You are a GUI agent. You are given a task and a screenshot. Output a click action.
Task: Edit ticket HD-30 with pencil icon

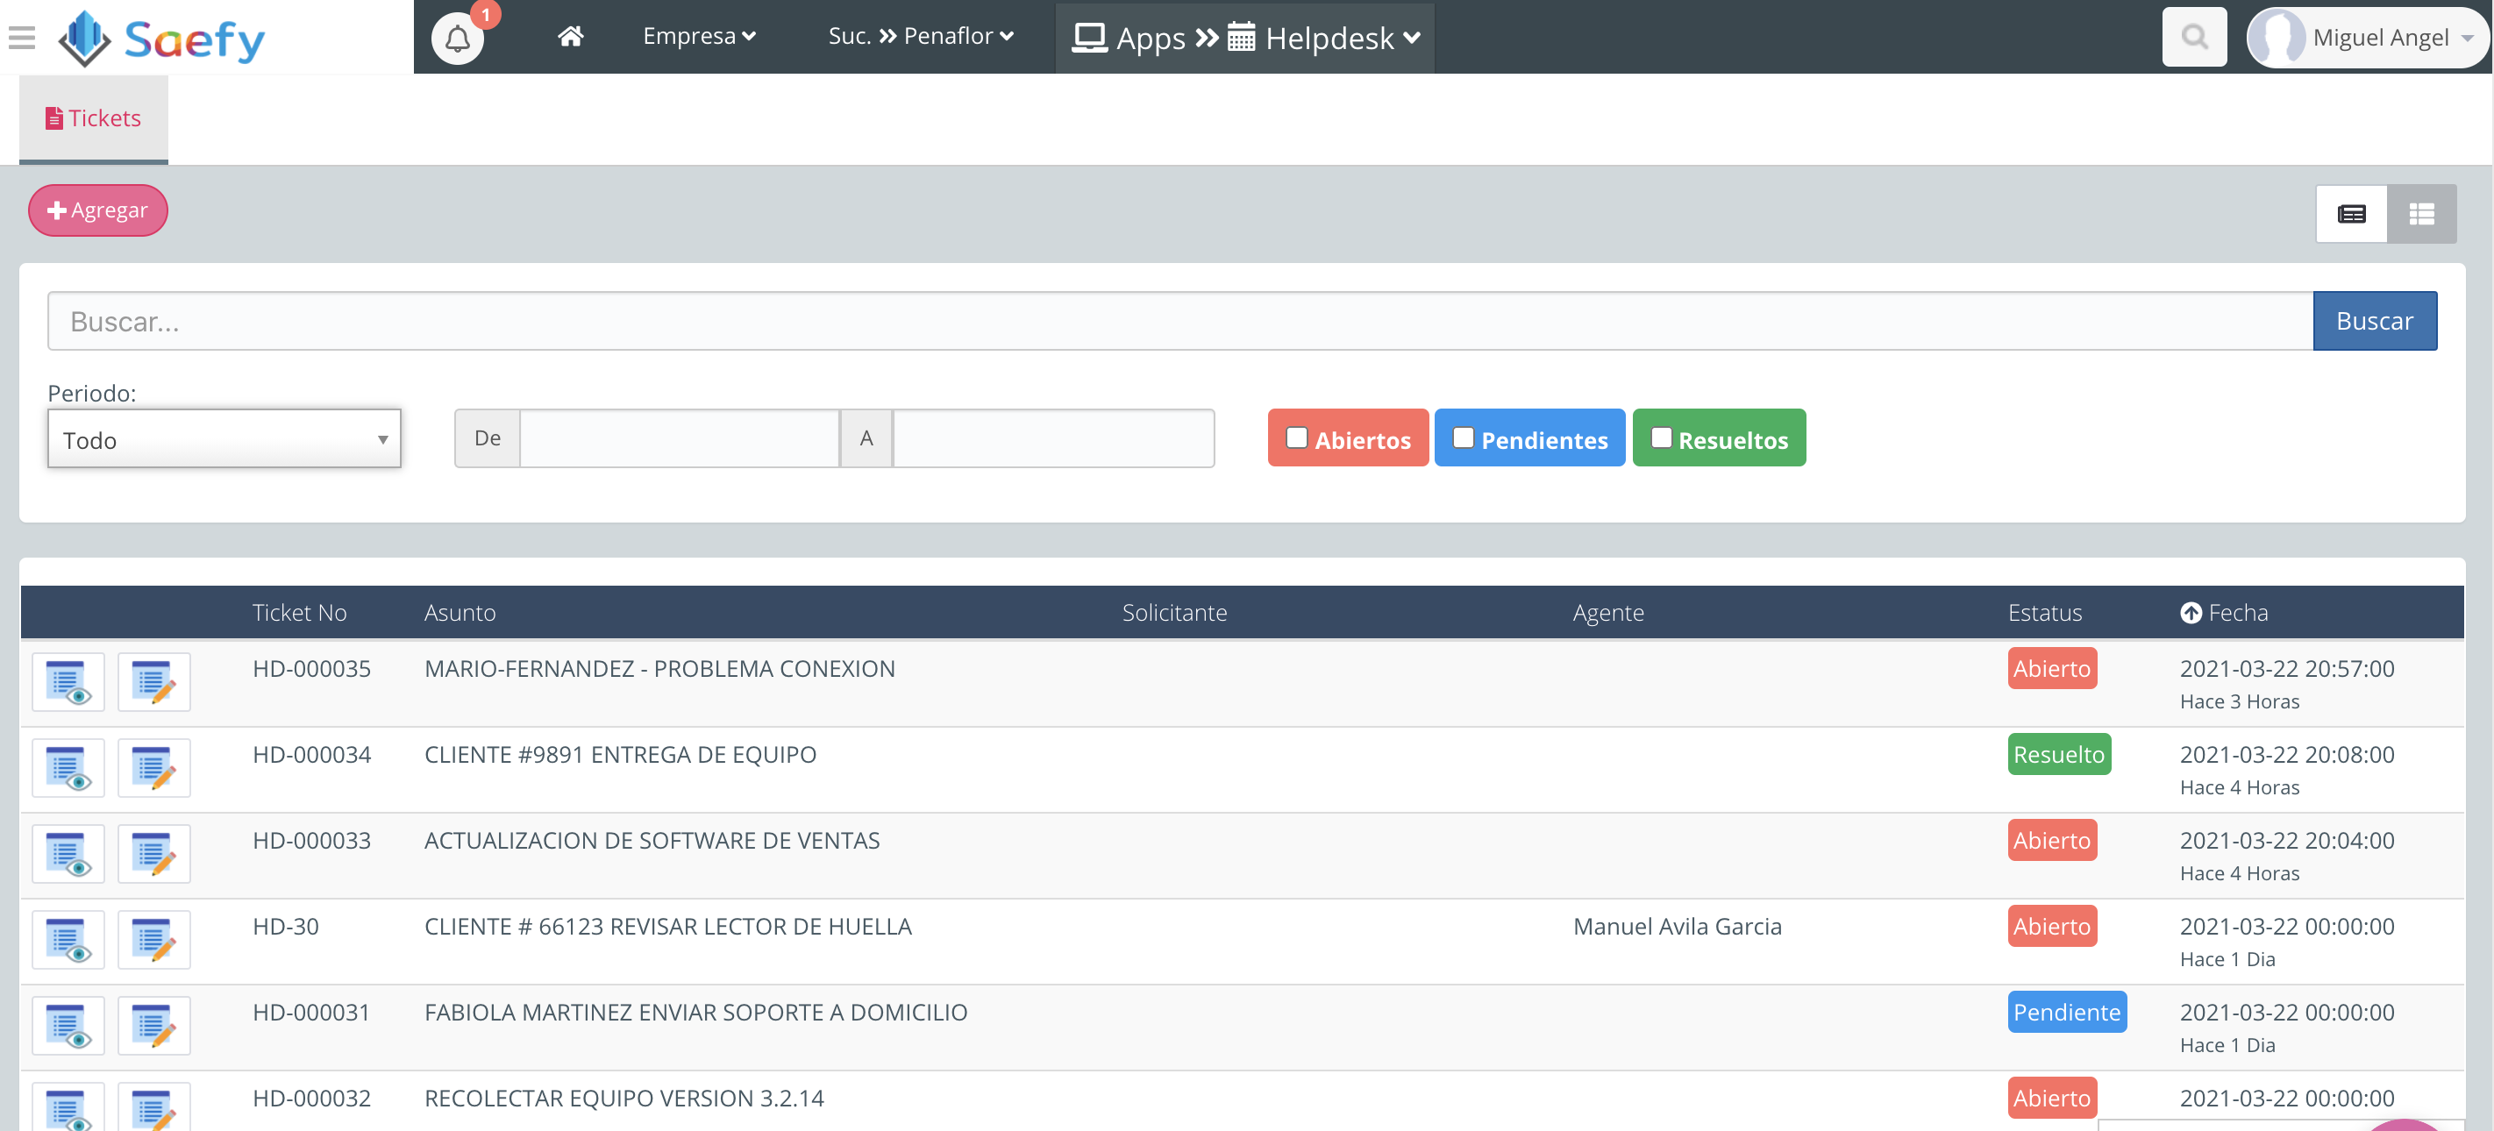(x=154, y=939)
